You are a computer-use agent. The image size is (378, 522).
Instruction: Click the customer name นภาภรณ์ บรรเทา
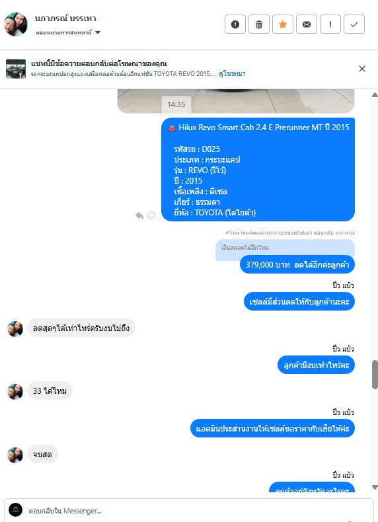tap(65, 19)
